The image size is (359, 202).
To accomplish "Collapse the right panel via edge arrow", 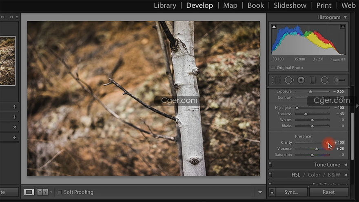I will coord(357,106).
